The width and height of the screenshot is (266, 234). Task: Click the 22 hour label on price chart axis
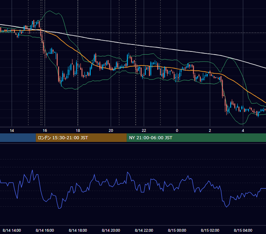(144, 131)
